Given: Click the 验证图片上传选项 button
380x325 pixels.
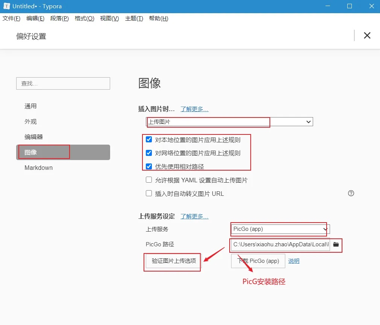Looking at the screenshot, I should point(174,261).
